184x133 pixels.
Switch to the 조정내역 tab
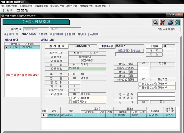[x=43, y=34]
